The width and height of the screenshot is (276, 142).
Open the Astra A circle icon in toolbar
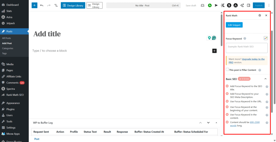coord(236,5)
